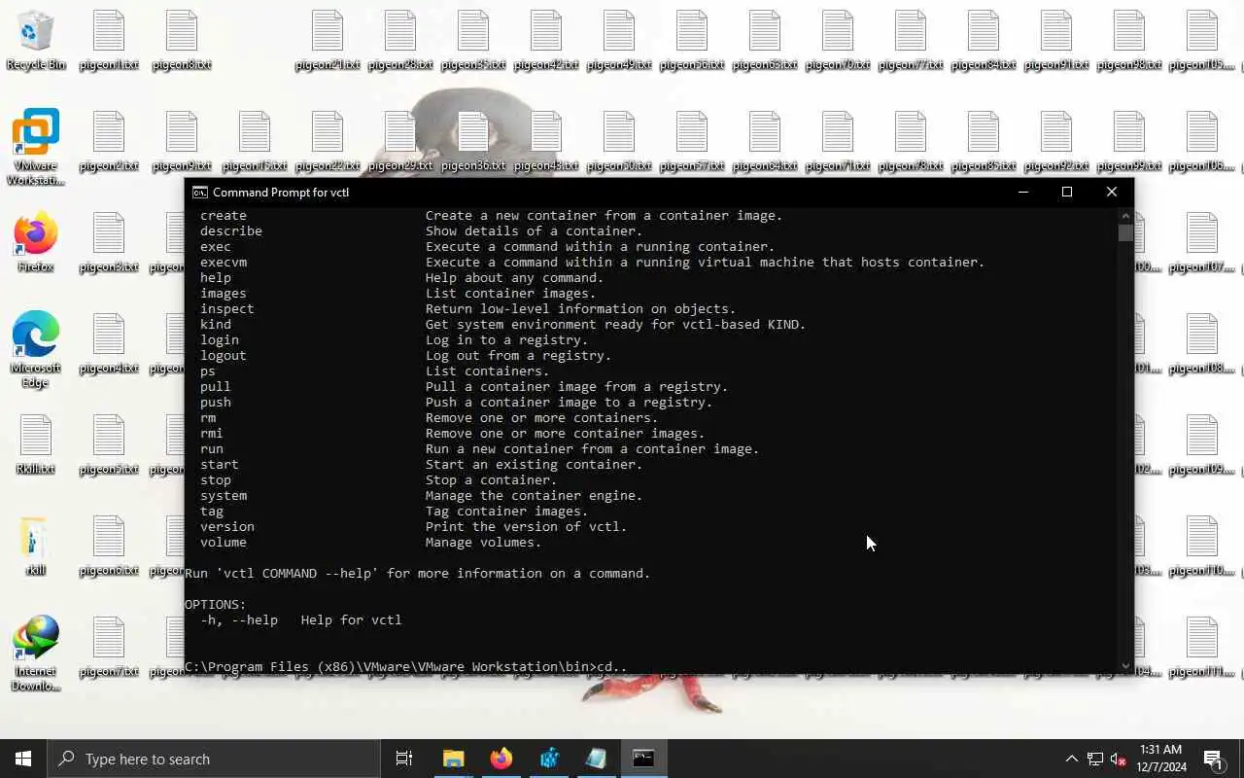Select the Microsoft Edge desktop shortcut
Viewport: 1244px width, 778px height.
tap(36, 349)
